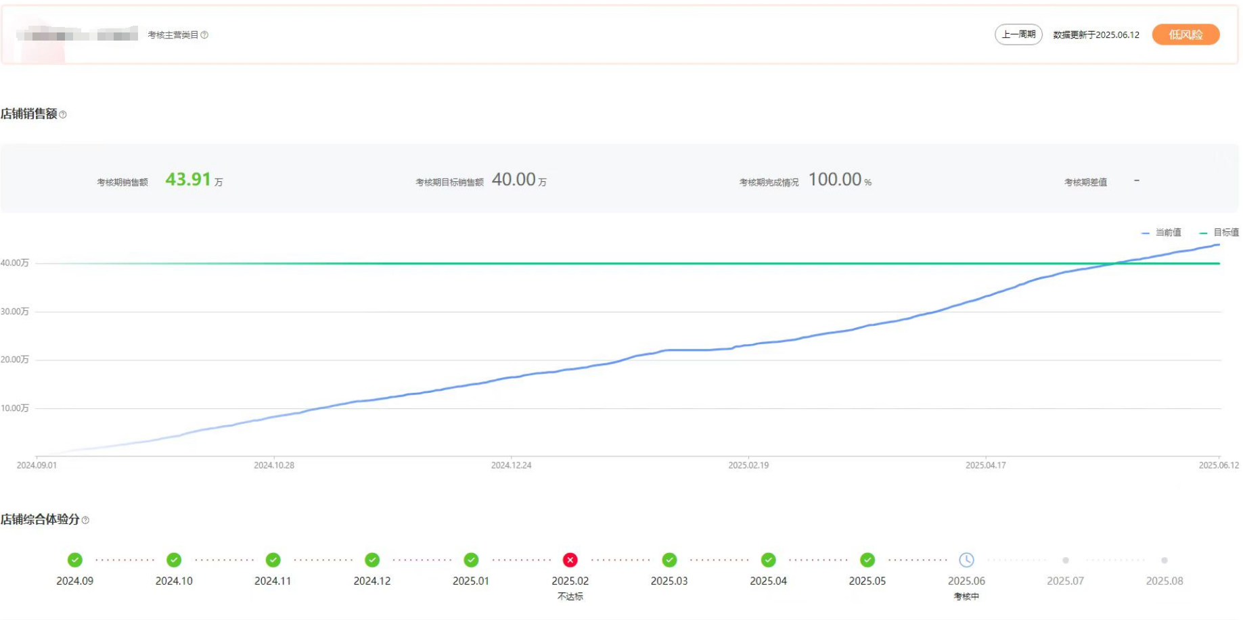
Task: Select the 2025.03 timeline step
Action: [x=669, y=560]
